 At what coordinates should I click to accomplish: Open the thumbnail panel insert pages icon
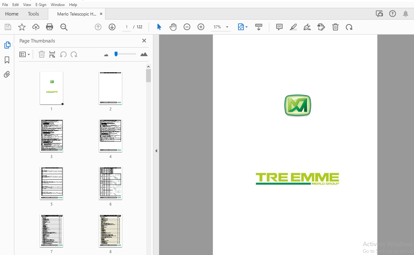tap(52, 54)
